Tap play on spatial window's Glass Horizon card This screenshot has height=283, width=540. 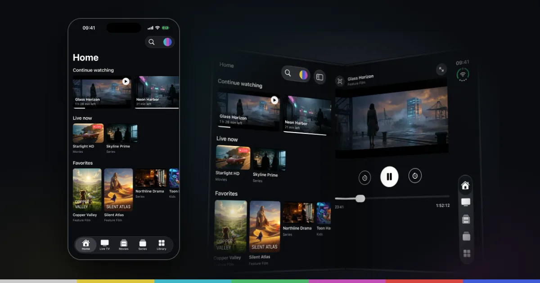coord(274,100)
